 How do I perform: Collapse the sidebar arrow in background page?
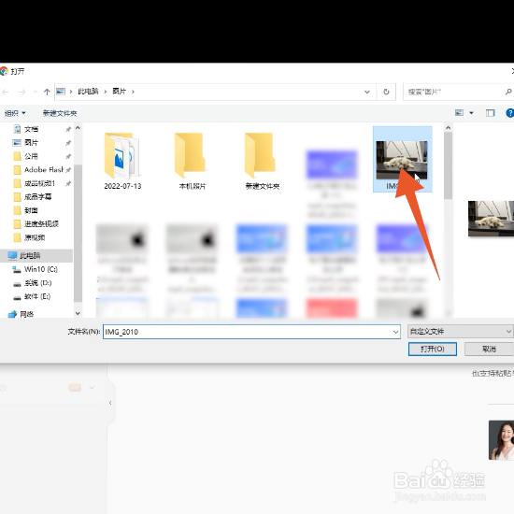pyautogui.click(x=110, y=403)
